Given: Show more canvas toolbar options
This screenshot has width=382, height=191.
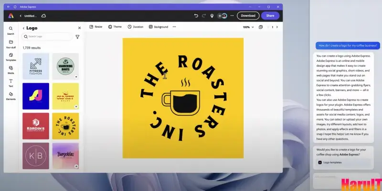Looking at the screenshot, I should pos(174,27).
